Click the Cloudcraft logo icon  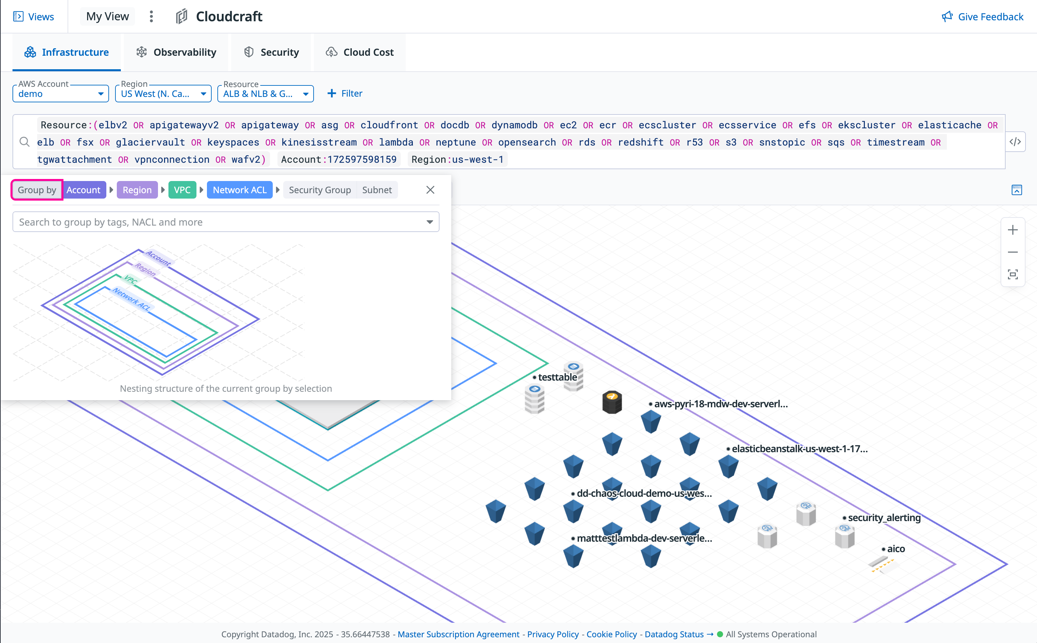(x=182, y=17)
